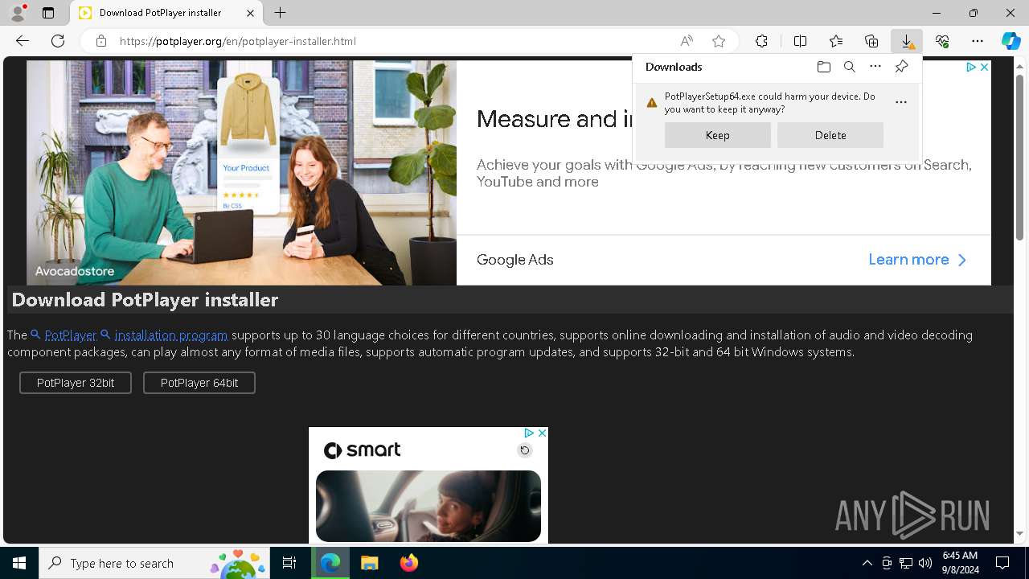Open AdChoices icon on top banner
This screenshot has width=1029, height=579.
tap(971, 68)
